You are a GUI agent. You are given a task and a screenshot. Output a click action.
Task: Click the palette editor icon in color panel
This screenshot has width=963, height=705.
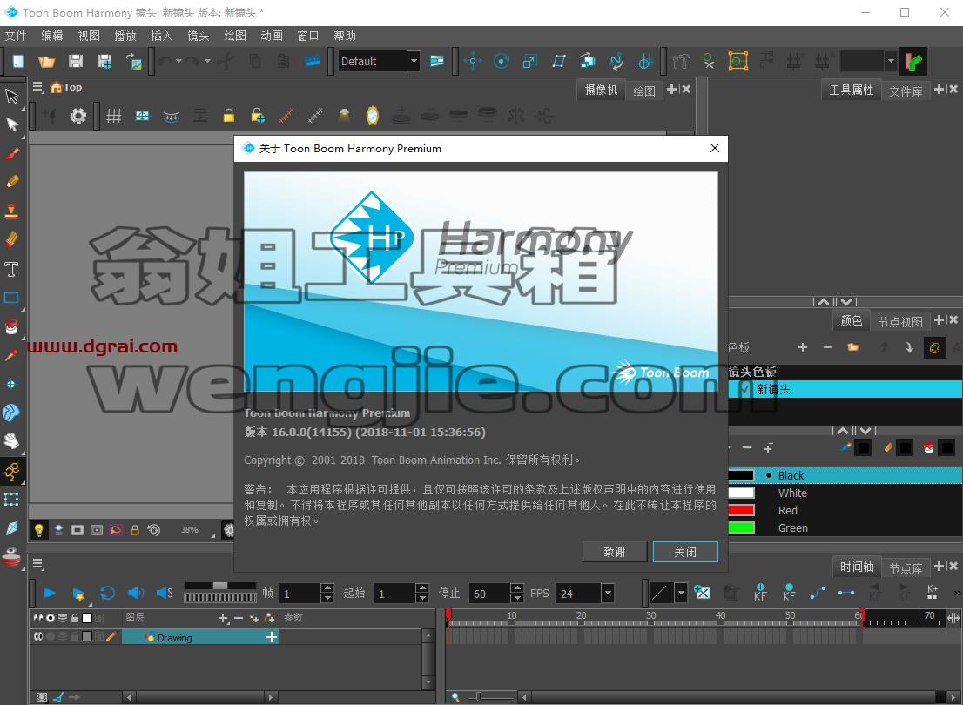935,348
